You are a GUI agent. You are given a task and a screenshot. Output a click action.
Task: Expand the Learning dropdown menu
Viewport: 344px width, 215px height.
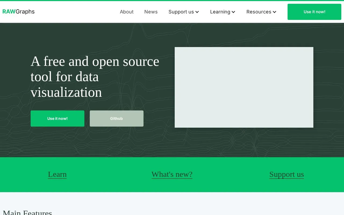point(223,12)
